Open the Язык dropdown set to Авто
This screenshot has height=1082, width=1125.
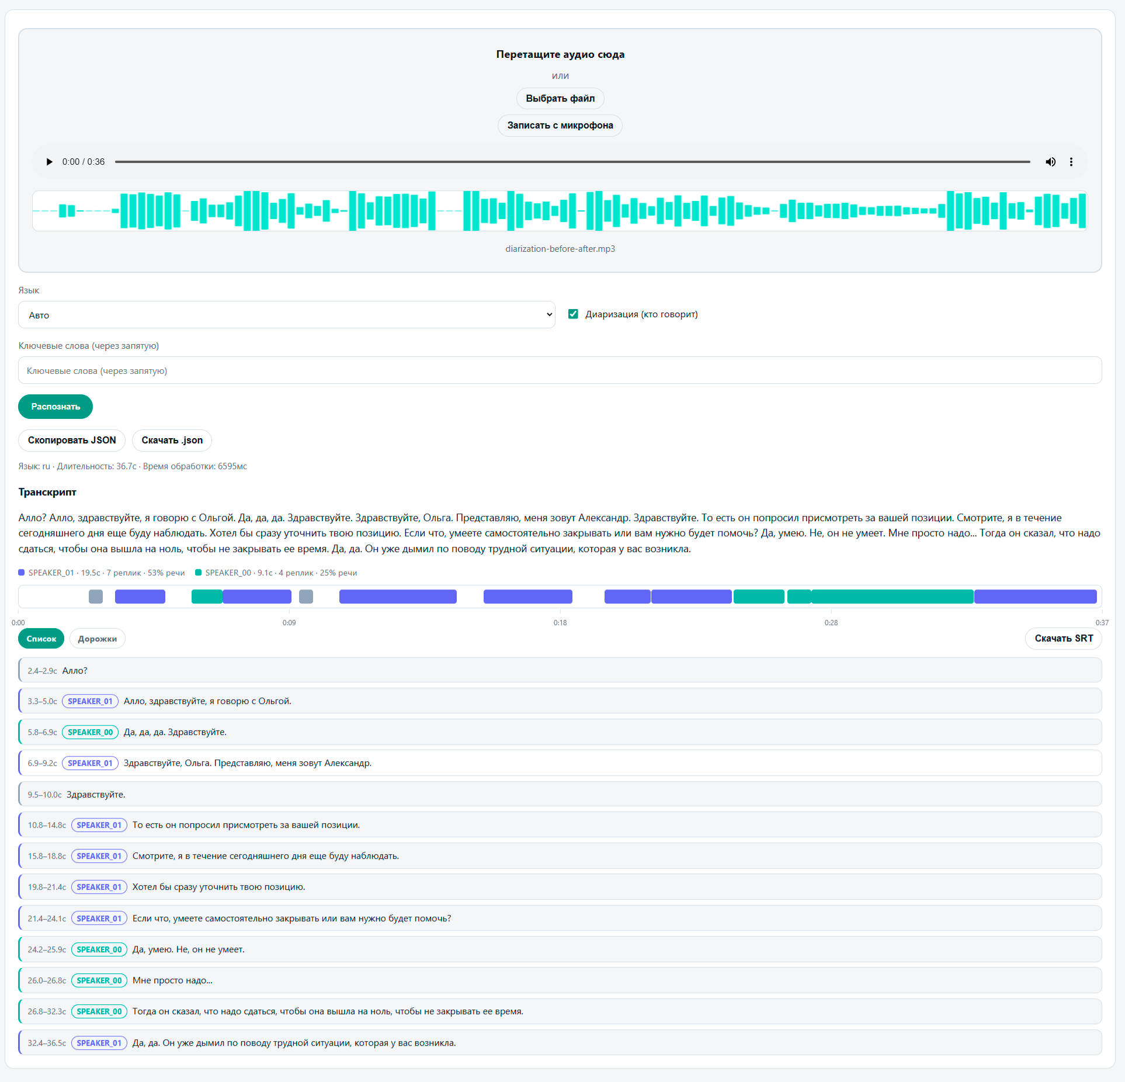(x=286, y=315)
